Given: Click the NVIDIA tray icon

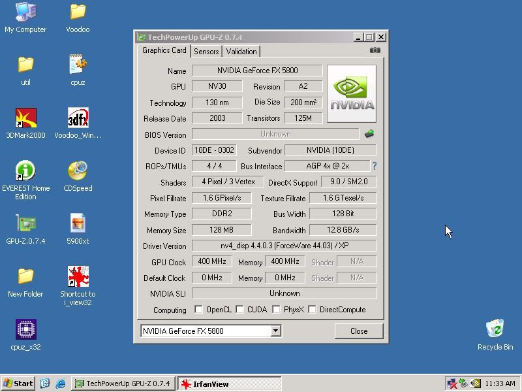Looking at the screenshot, I should [475, 384].
